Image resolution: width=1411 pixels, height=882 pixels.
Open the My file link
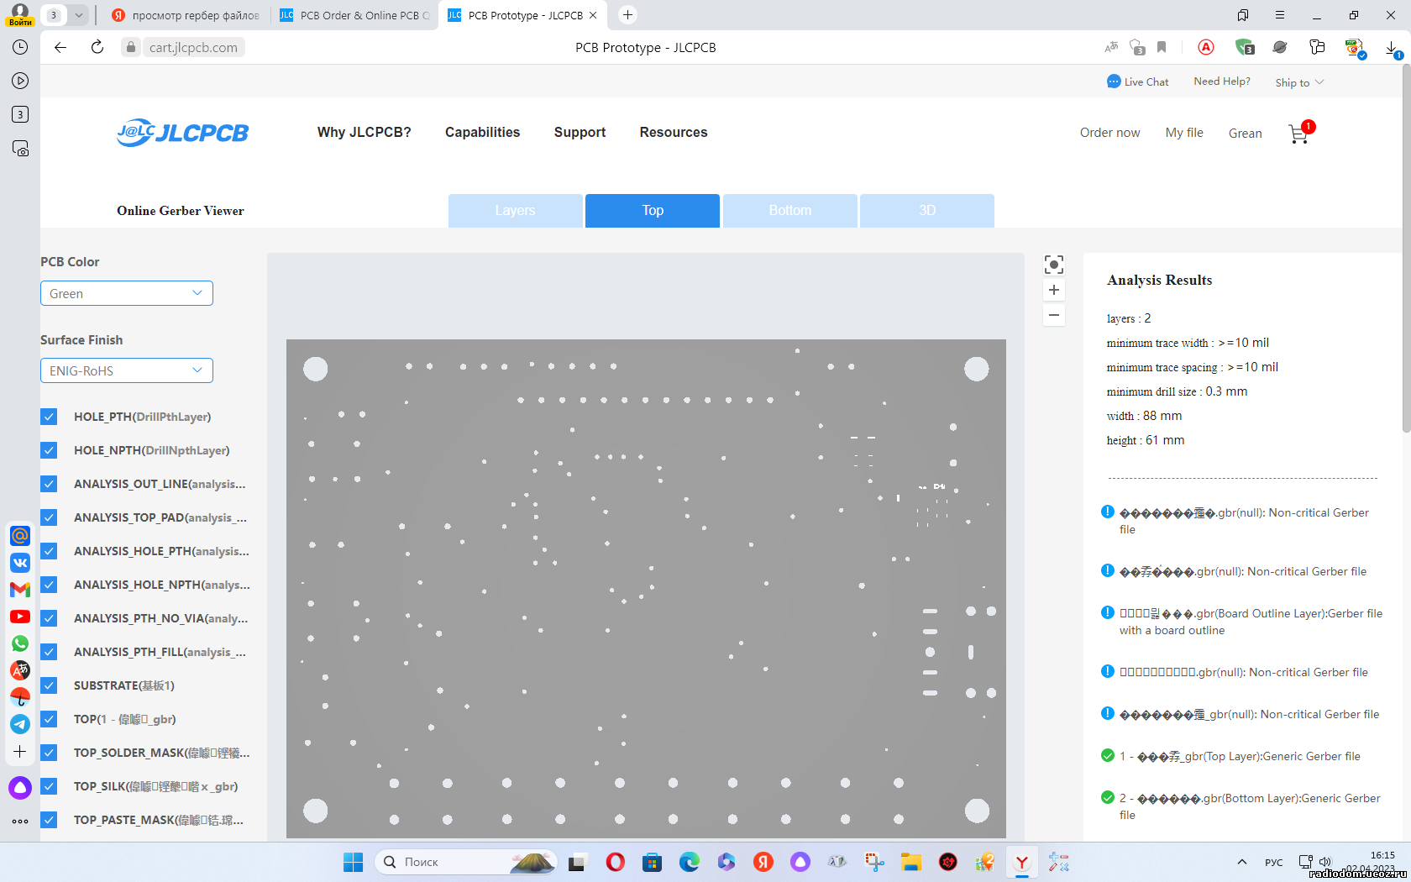1184,133
